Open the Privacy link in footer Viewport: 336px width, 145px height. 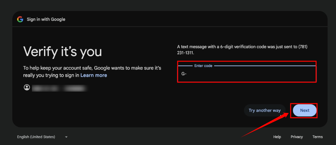pos(297,137)
